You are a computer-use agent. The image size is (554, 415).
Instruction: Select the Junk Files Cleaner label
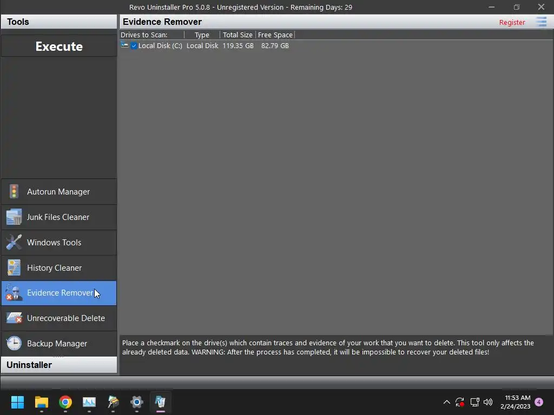tap(58, 217)
